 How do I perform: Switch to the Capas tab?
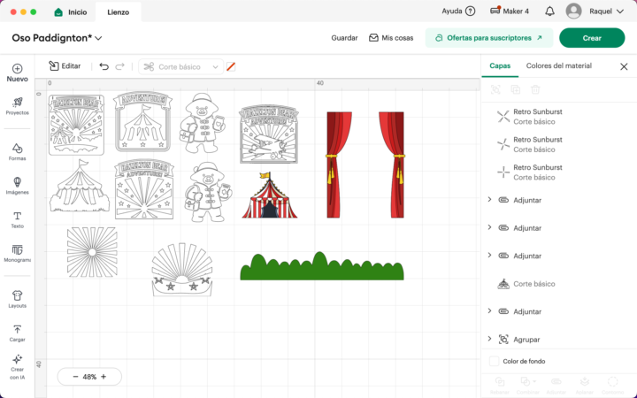pyautogui.click(x=500, y=65)
